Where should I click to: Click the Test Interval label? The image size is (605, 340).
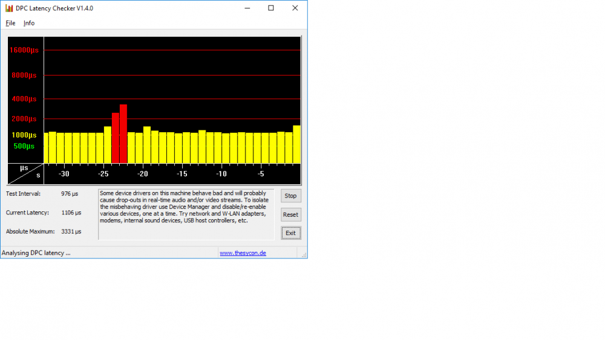pos(23,194)
